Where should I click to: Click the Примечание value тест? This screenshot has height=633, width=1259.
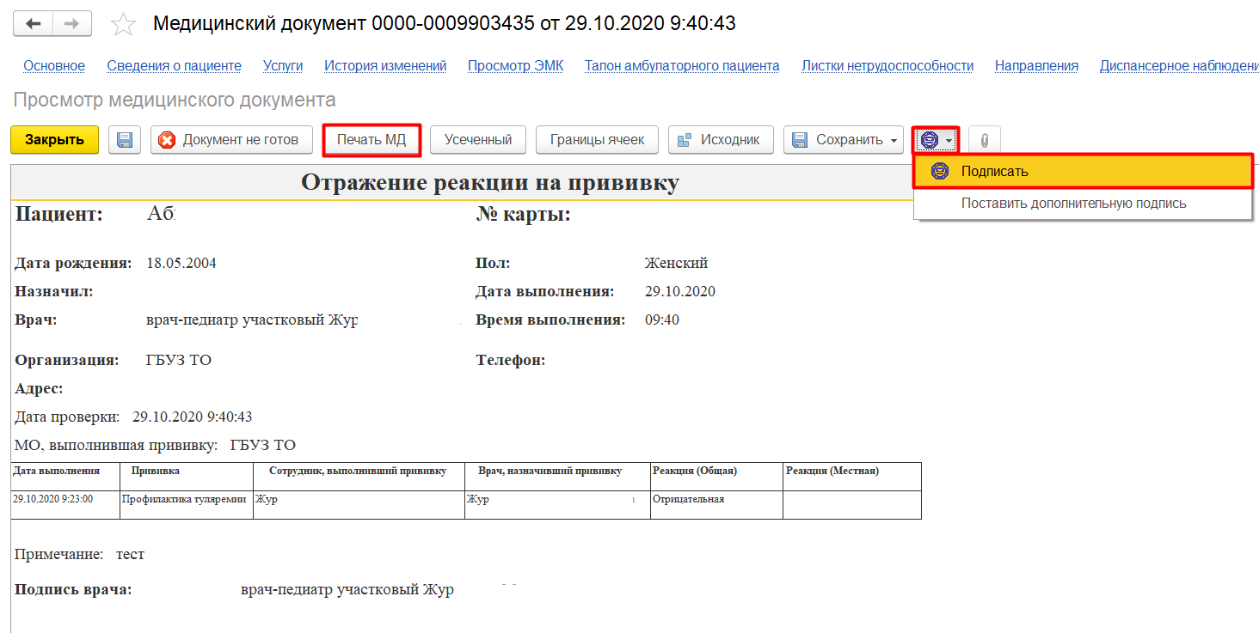(x=131, y=555)
